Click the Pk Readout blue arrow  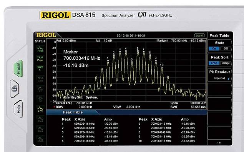point(229,79)
